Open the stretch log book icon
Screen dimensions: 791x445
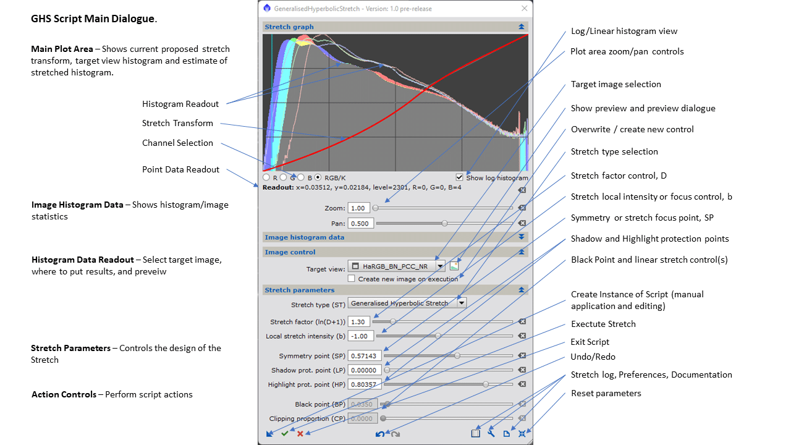(x=475, y=434)
